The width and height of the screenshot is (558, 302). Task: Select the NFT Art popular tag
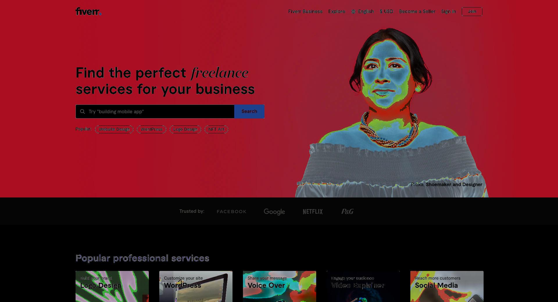[x=216, y=130]
